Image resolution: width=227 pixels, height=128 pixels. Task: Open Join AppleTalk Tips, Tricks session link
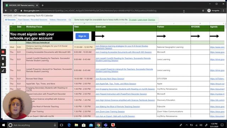pos(116,84)
